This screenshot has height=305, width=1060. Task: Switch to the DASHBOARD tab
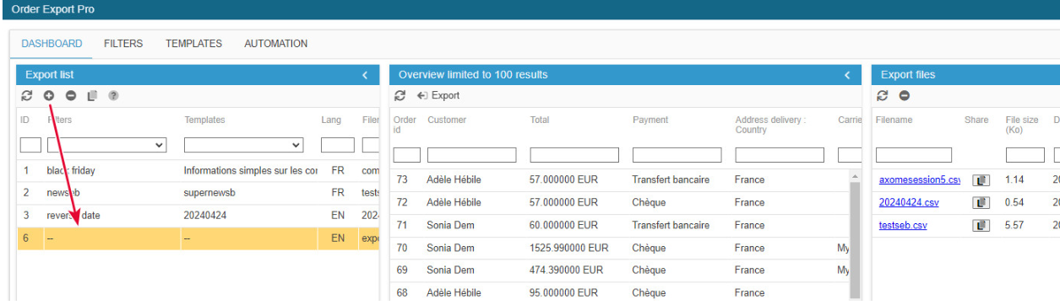coord(52,44)
